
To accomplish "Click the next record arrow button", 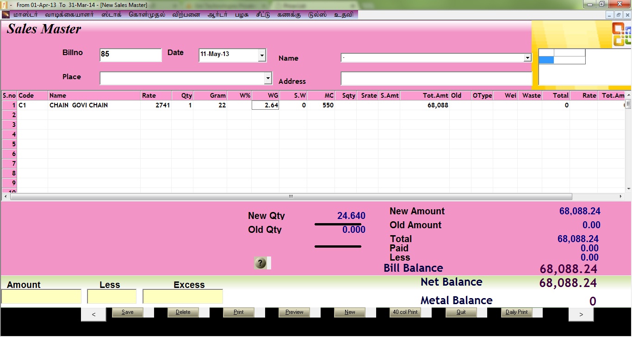I will tap(581, 314).
